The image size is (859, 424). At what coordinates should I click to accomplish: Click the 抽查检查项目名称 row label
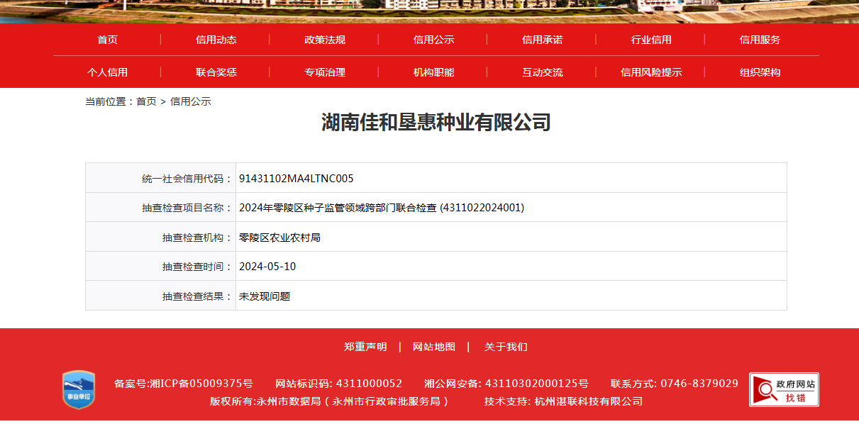coord(187,208)
